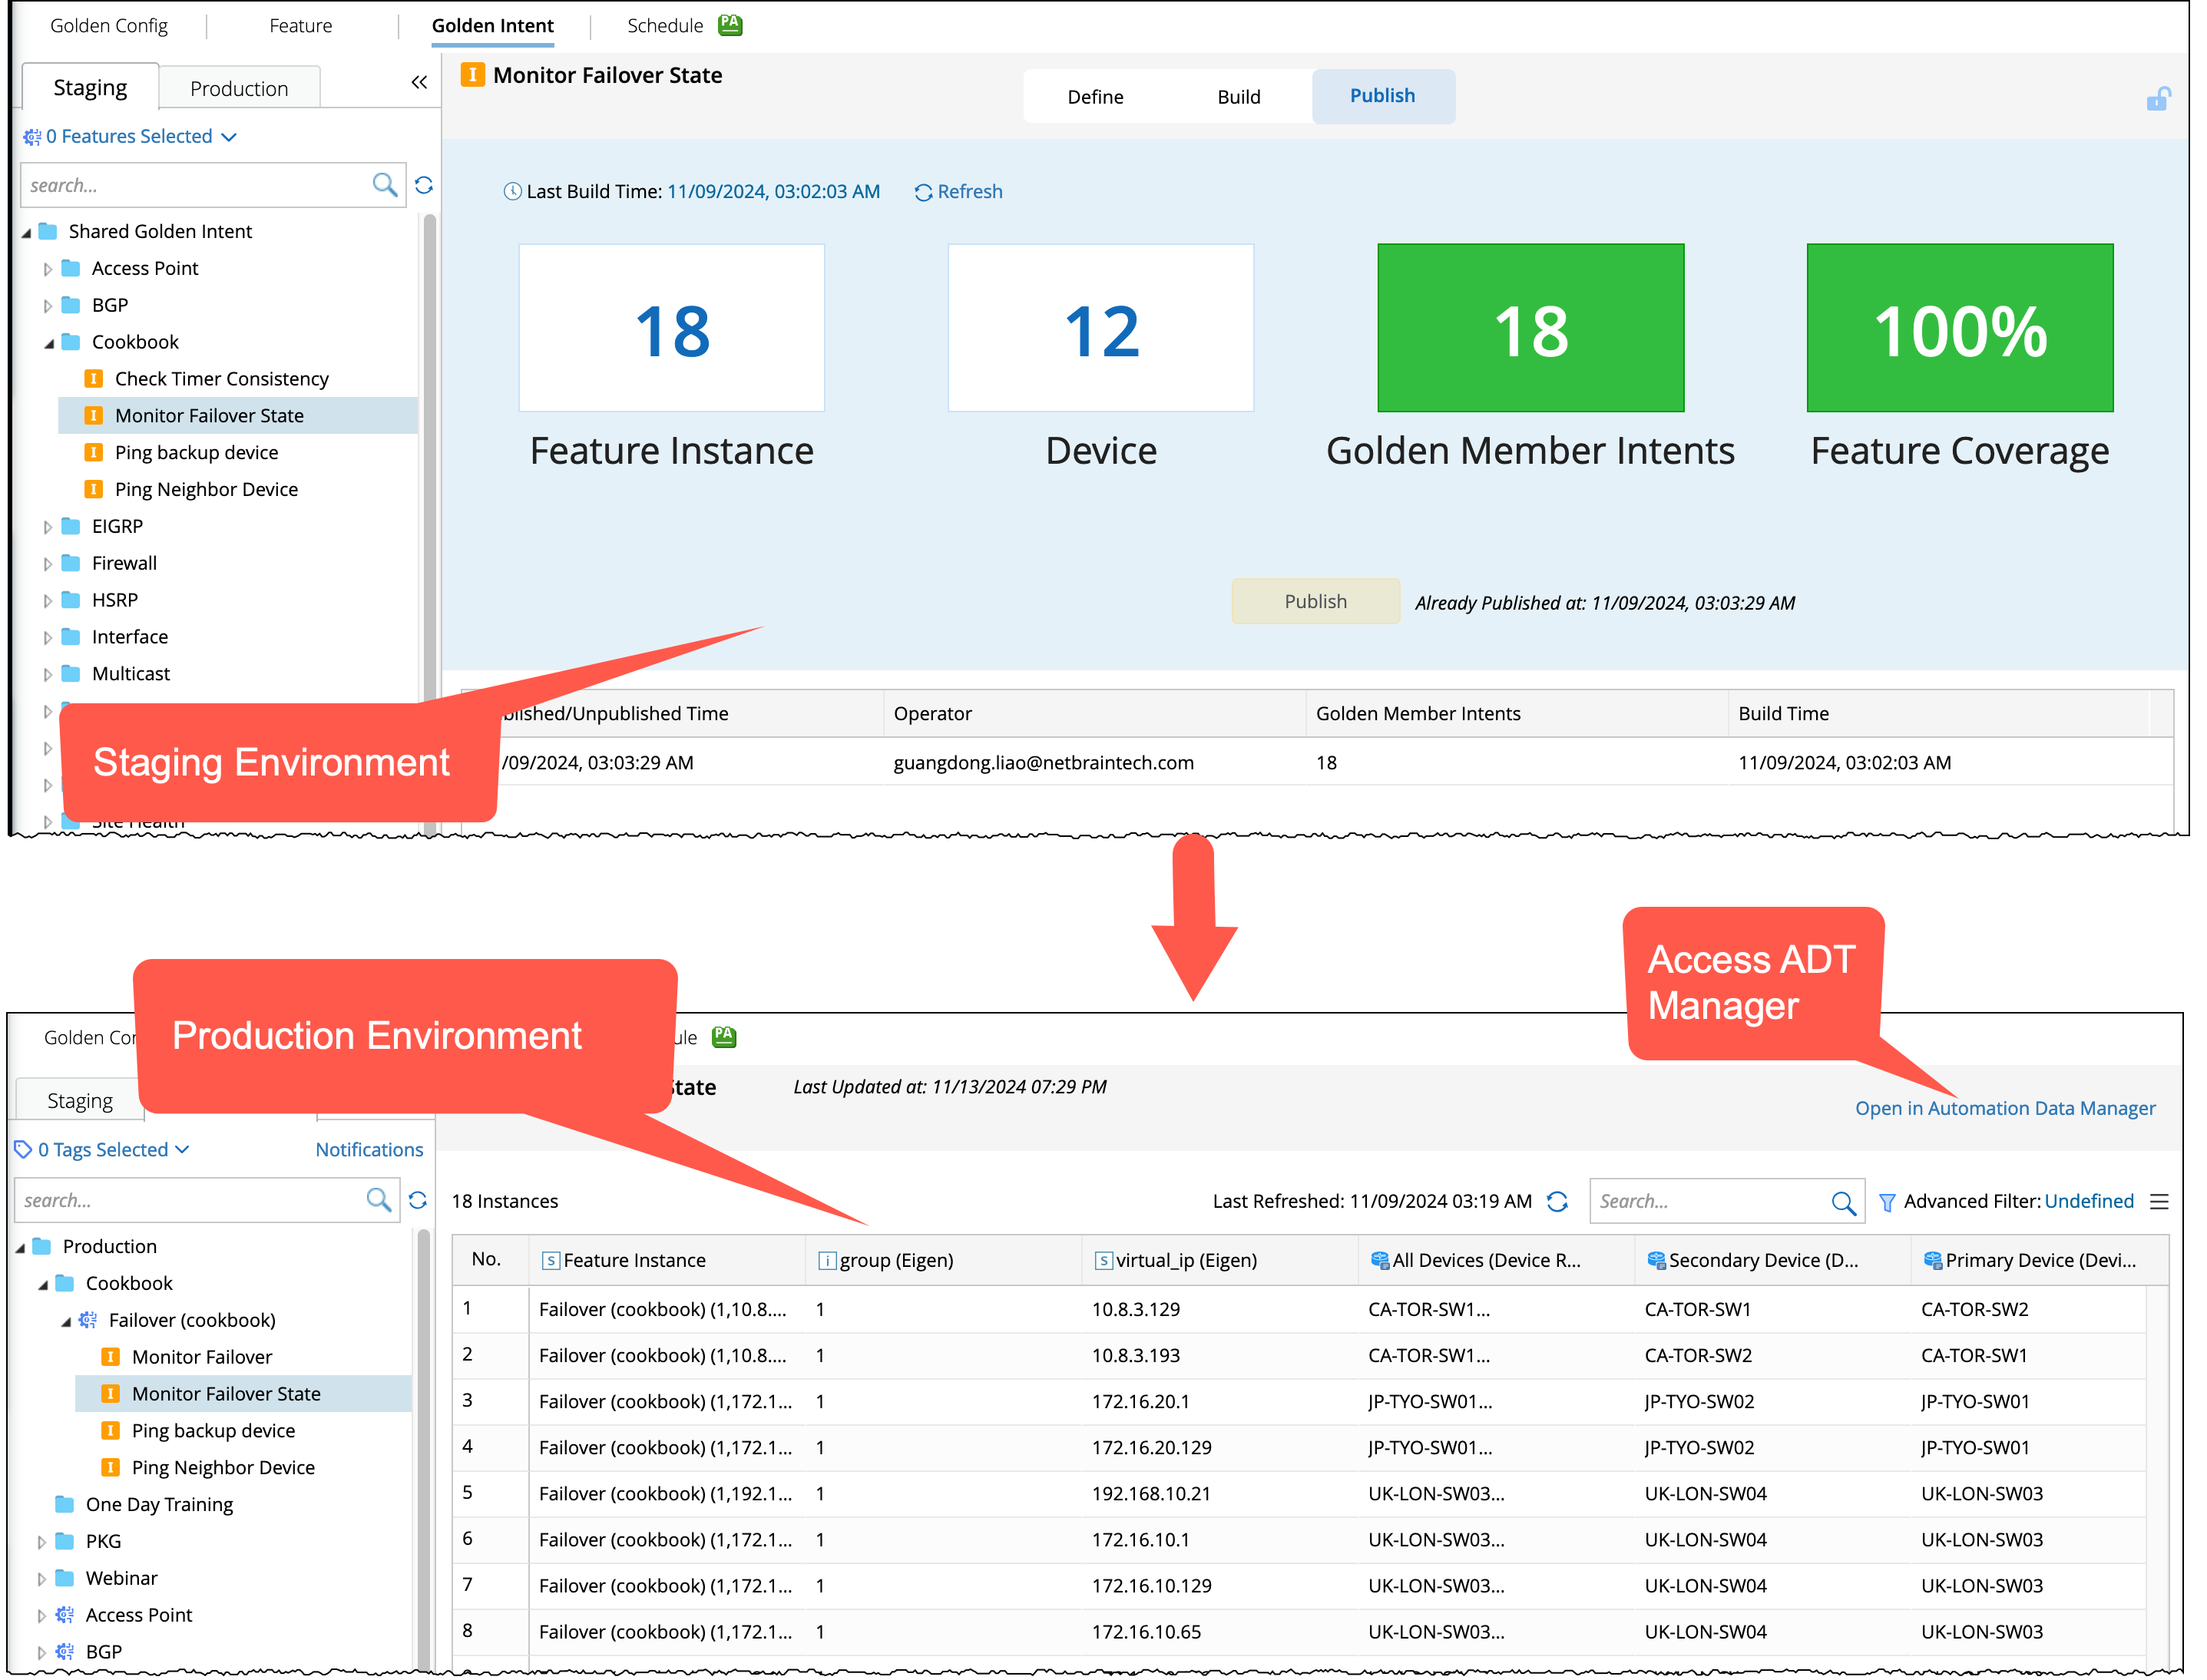The width and height of the screenshot is (2207, 1680).
Task: Click the instances search magnifier icon
Action: [1843, 1202]
